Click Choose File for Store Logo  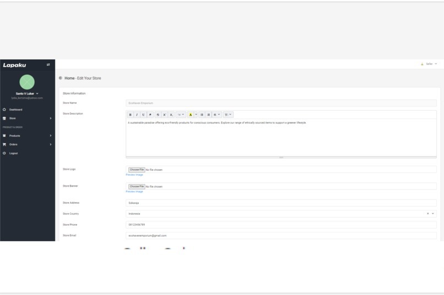[137, 170]
